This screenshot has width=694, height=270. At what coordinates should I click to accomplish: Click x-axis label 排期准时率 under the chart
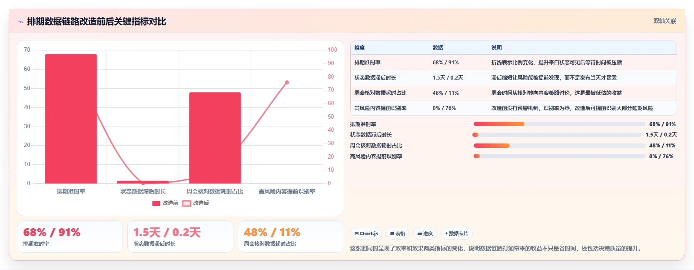point(71,191)
